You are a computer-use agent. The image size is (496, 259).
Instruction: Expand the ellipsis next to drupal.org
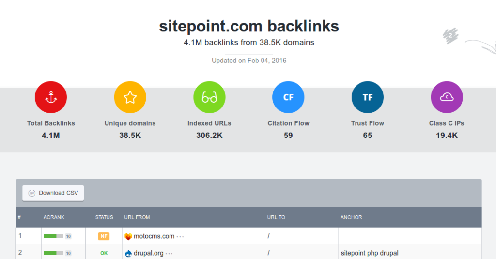(170, 253)
